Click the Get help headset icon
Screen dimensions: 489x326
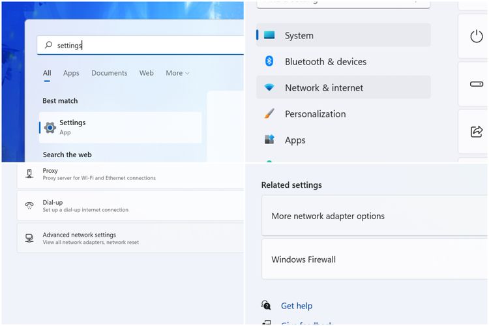[x=266, y=304]
